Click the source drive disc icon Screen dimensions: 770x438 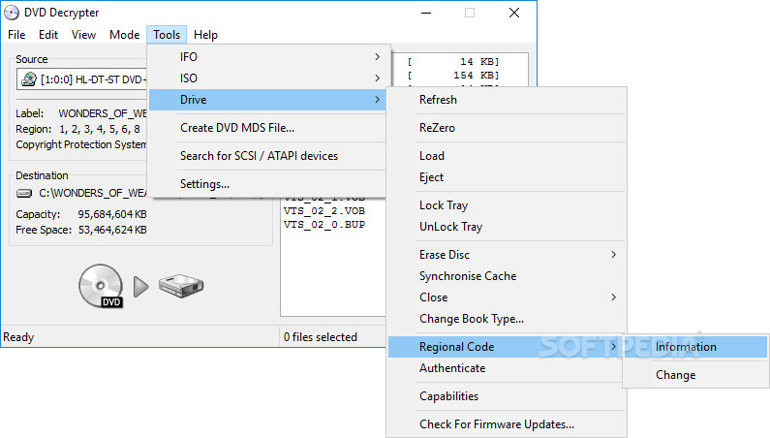(x=29, y=79)
